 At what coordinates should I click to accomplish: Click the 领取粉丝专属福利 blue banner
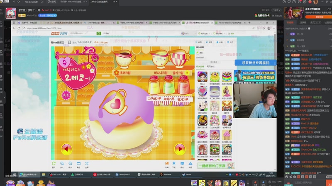(x=255, y=63)
